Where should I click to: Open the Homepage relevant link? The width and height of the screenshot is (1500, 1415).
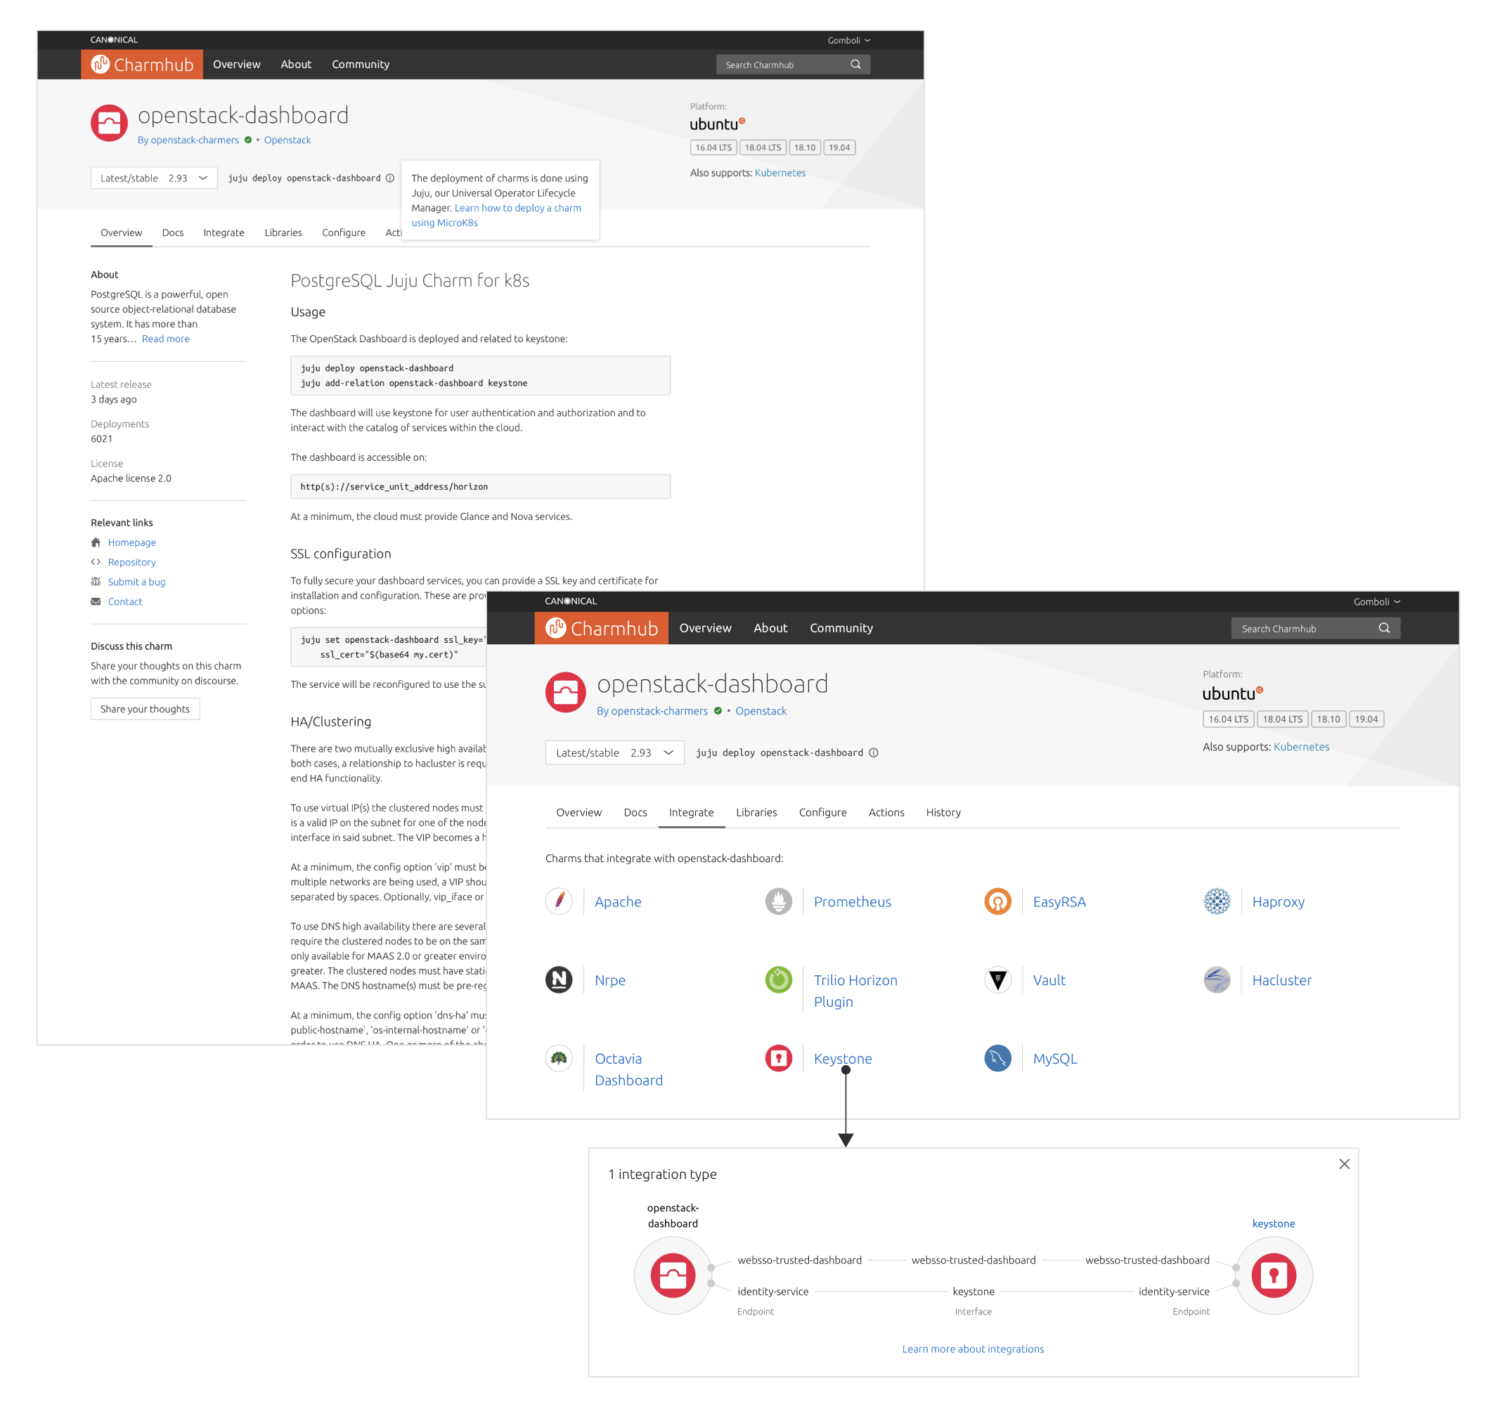point(131,542)
